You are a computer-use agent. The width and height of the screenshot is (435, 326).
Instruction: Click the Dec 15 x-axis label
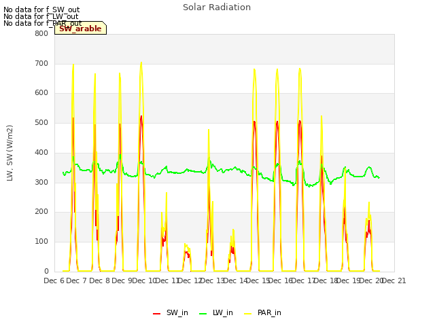(x=258, y=280)
